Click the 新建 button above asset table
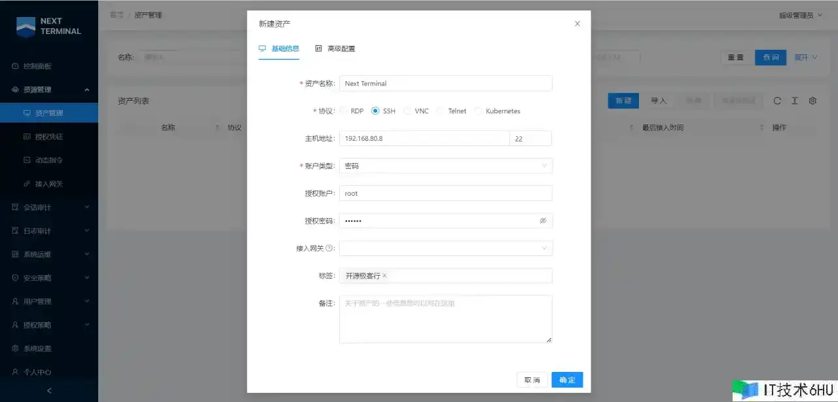The image size is (838, 402). (623, 101)
